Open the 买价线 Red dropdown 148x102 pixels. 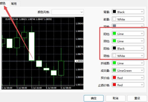click(x=128, y=78)
